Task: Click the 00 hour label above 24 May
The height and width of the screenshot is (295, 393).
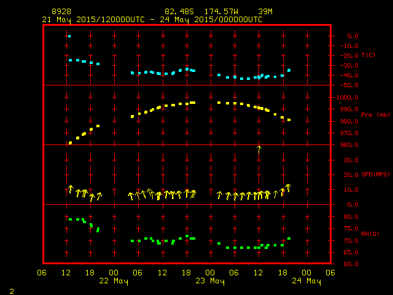Action: 306,273
